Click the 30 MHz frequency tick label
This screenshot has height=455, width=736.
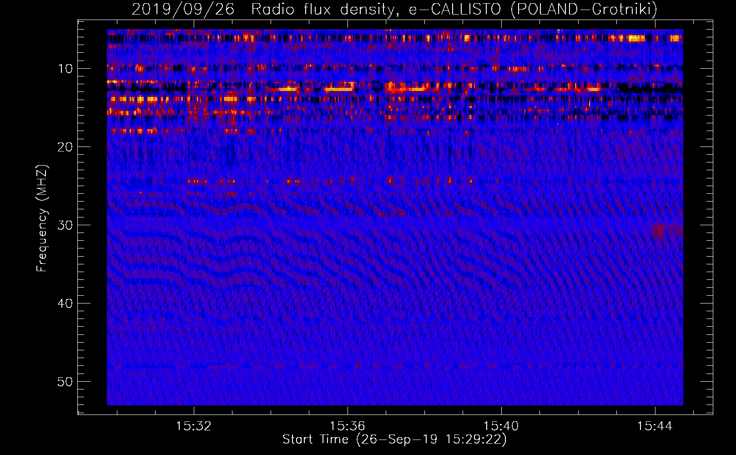pyautogui.click(x=65, y=225)
